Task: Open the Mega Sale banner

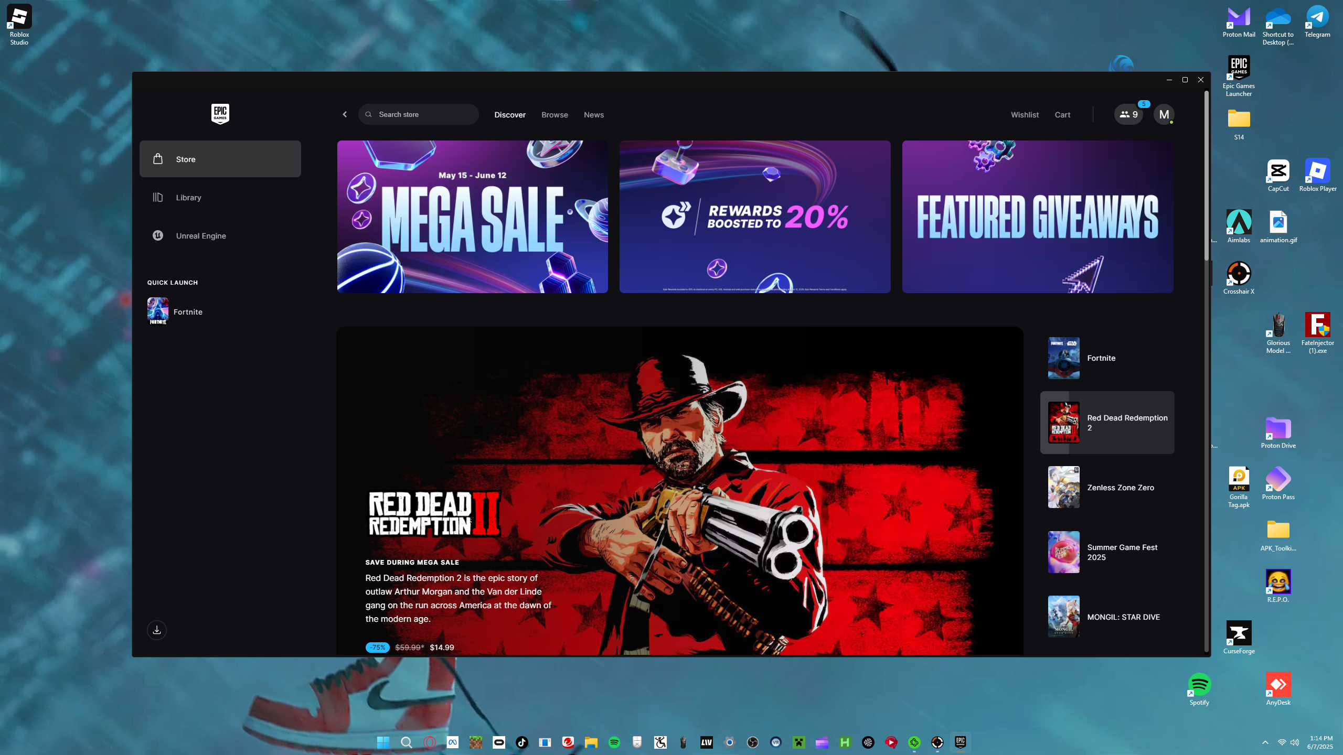Action: click(x=472, y=217)
